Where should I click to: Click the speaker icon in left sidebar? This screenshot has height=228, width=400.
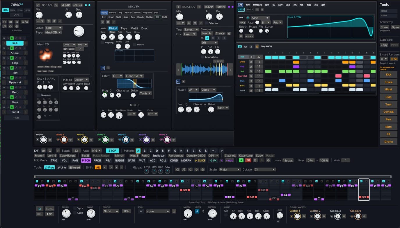point(11,26)
